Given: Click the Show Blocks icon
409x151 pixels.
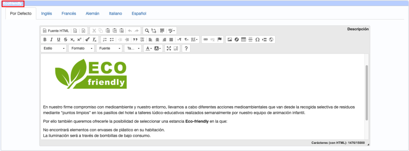Looking at the screenshot, I should click(x=176, y=48).
